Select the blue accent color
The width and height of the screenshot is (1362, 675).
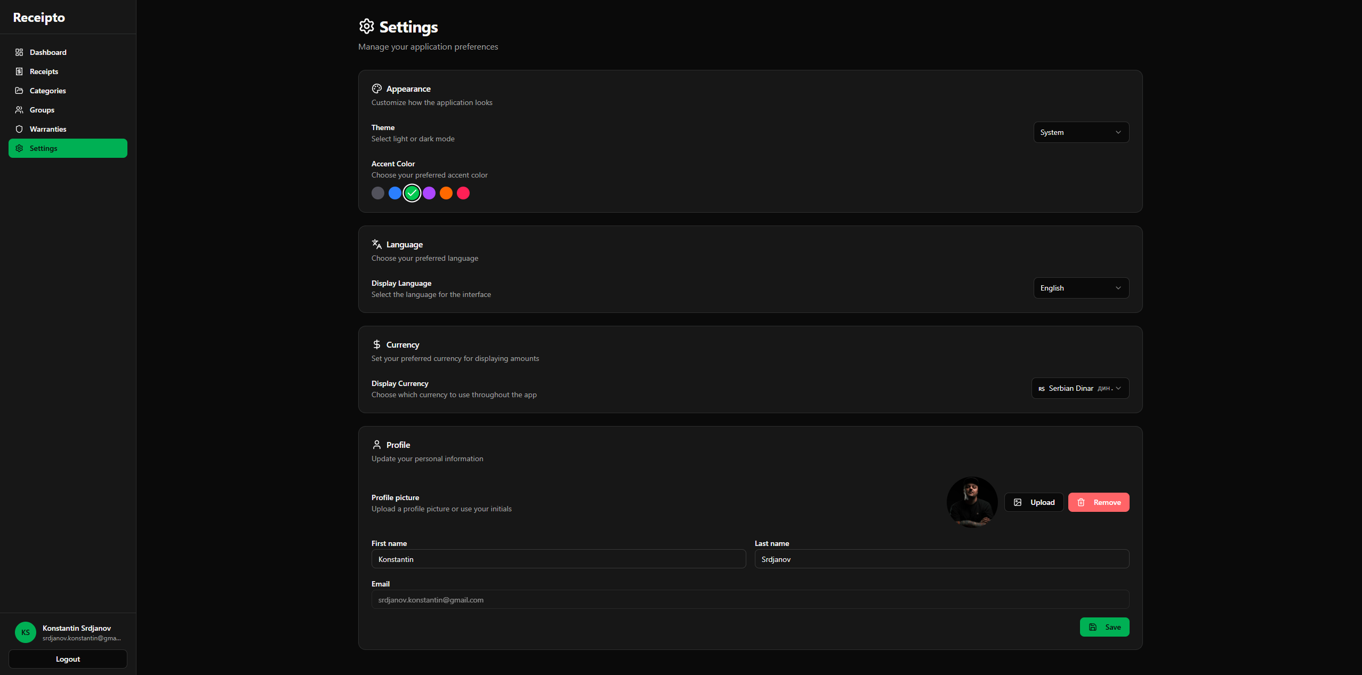tap(394, 193)
